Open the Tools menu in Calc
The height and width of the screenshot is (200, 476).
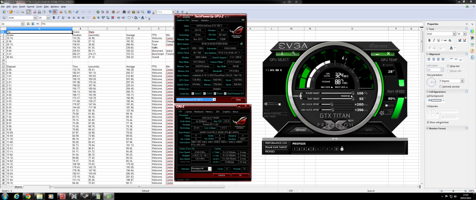click(39, 6)
